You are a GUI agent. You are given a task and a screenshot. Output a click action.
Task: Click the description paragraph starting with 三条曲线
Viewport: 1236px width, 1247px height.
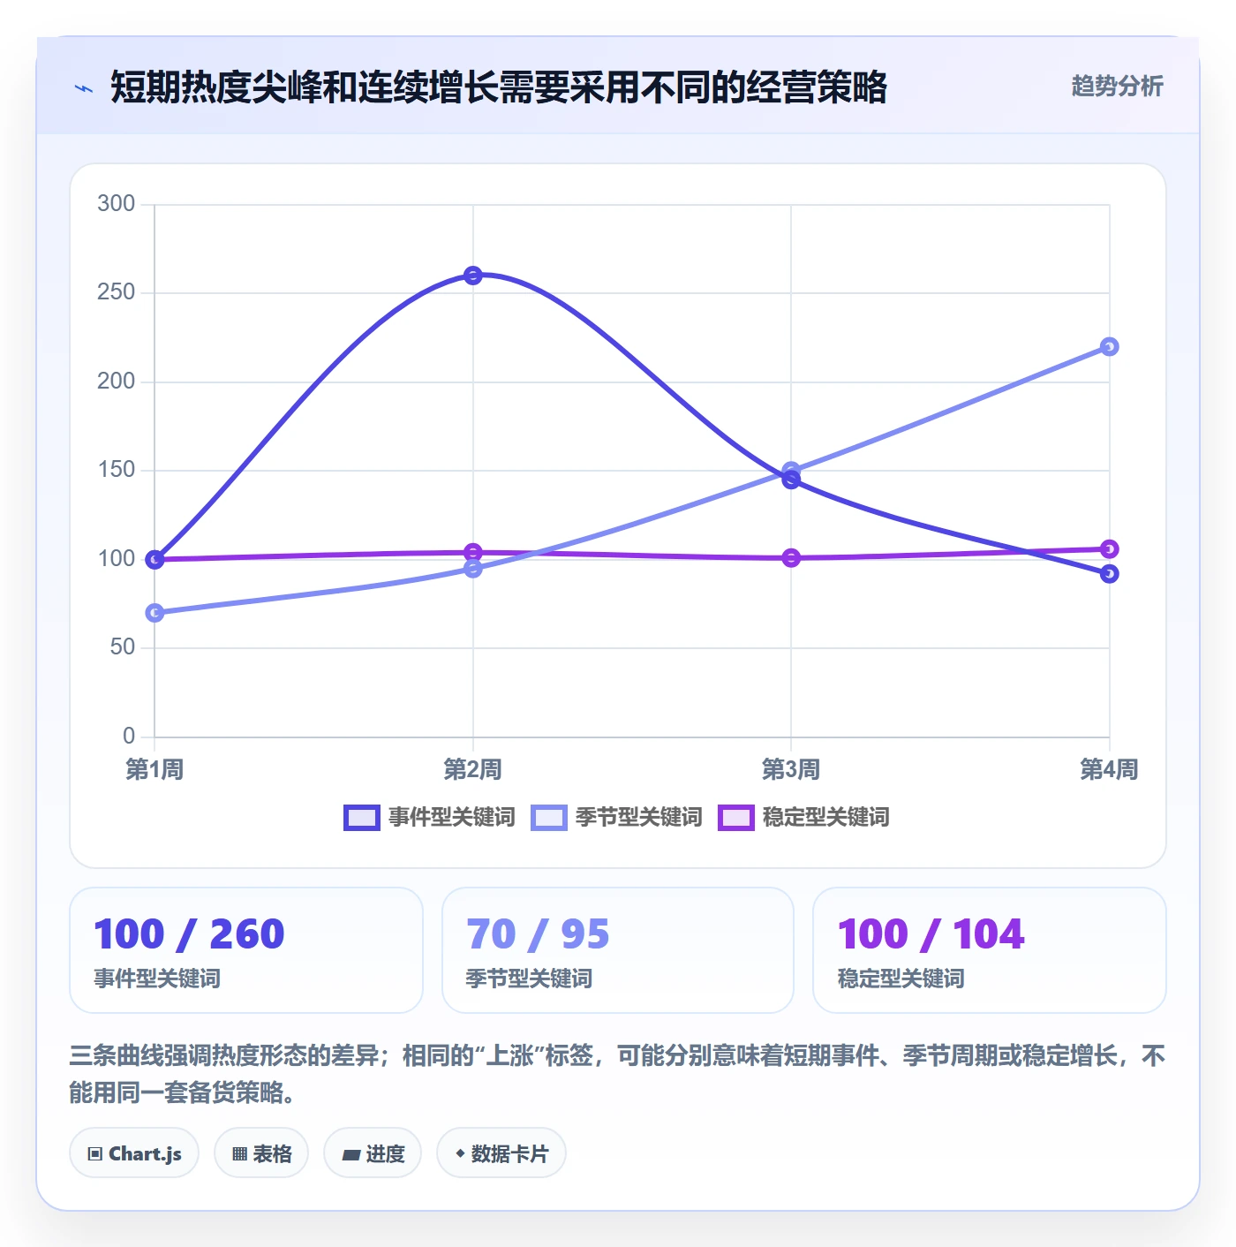click(x=618, y=1074)
